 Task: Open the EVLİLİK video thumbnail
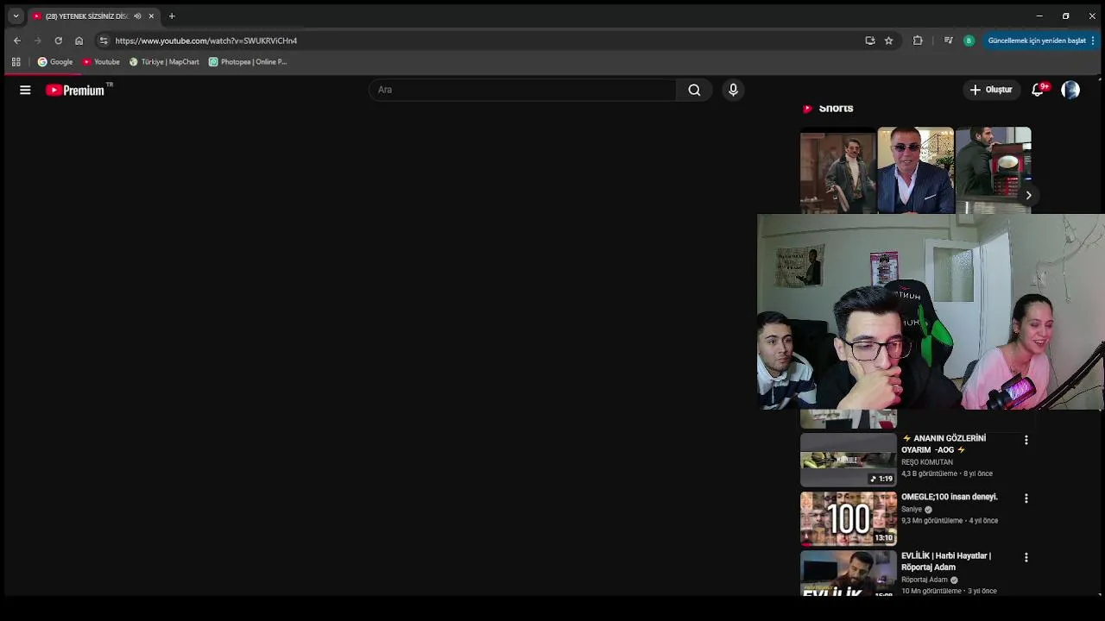pos(849,573)
